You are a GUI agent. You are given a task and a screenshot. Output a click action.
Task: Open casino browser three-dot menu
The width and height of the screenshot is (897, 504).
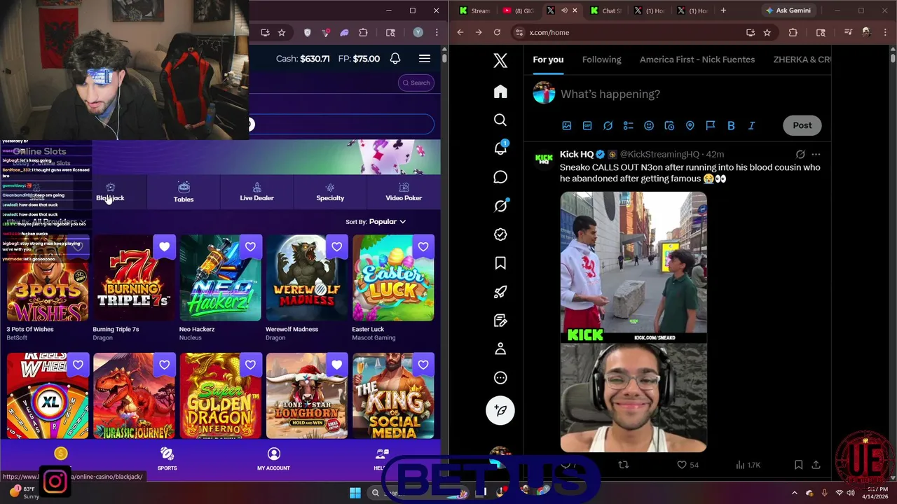[x=437, y=32]
